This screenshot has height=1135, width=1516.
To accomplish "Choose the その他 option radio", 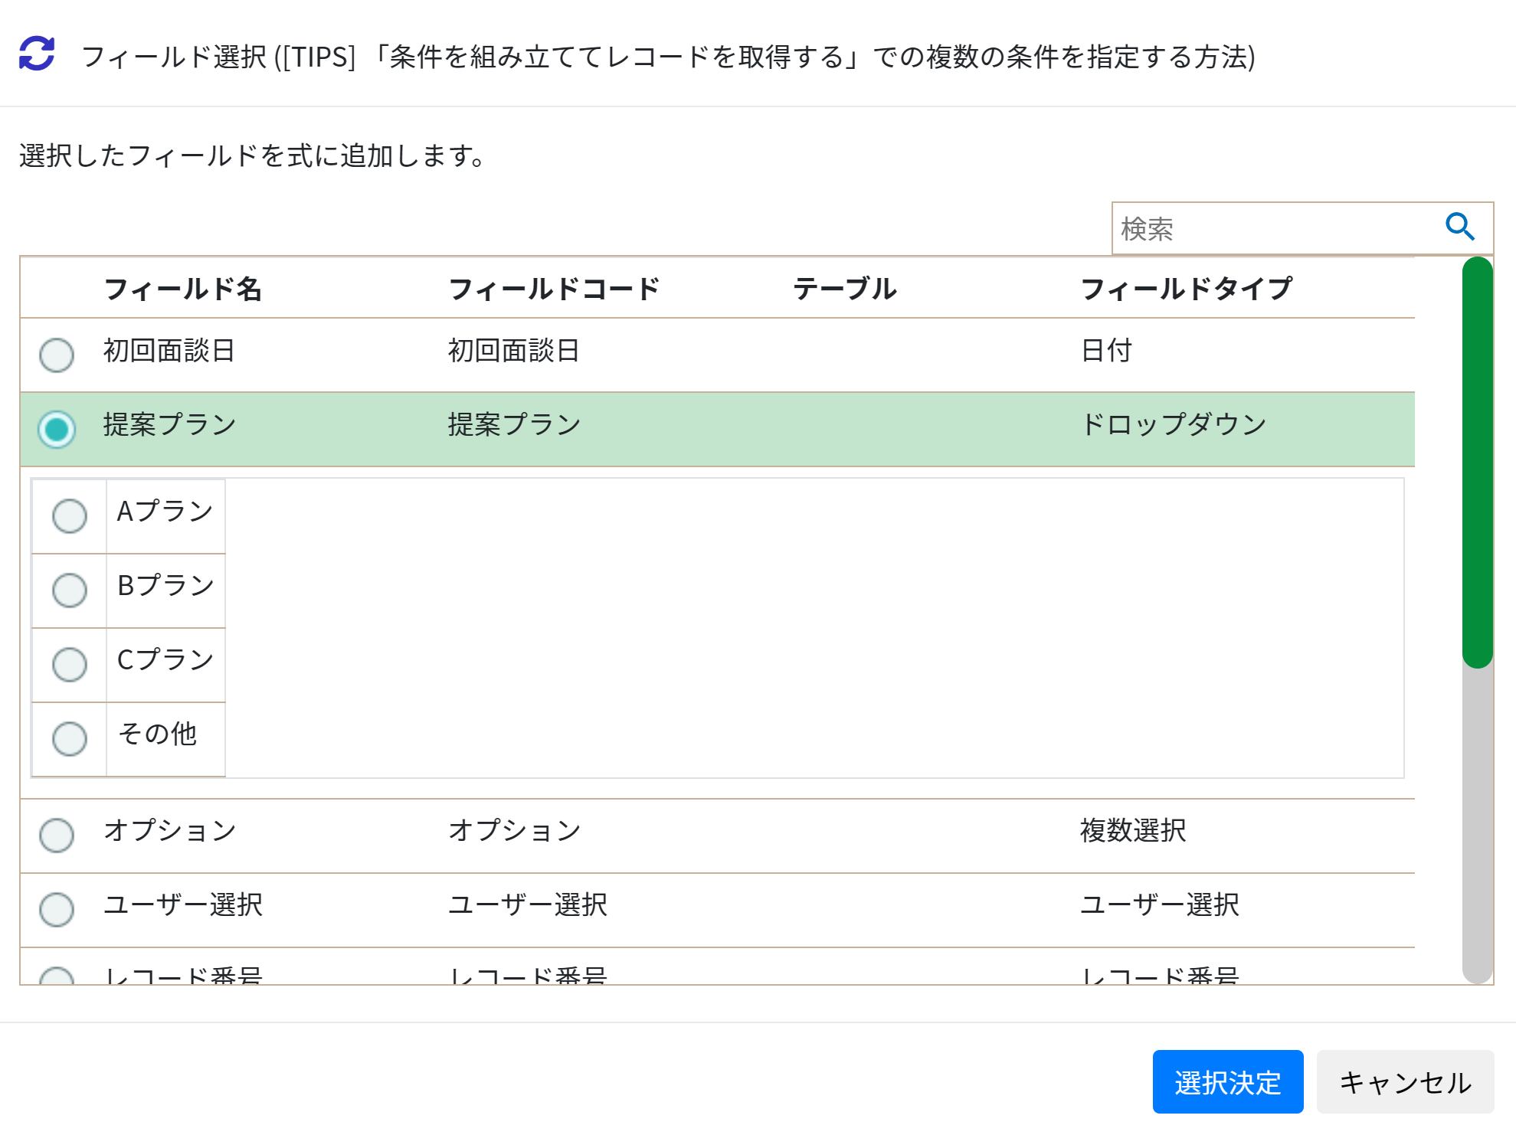I will 70,739.
